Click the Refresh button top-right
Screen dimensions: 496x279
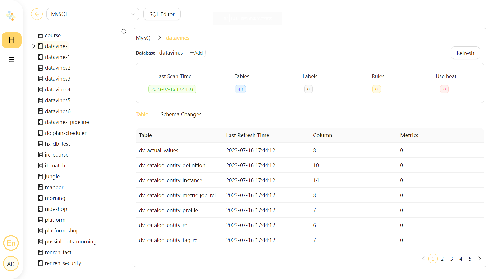(465, 53)
